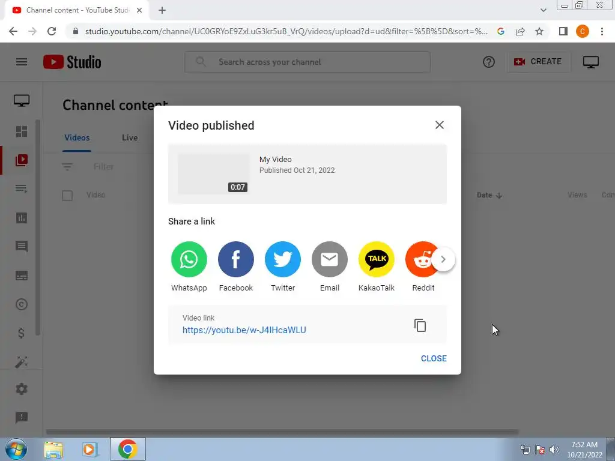Image resolution: width=615 pixels, height=461 pixels.
Task: Open Windows Media Player from taskbar
Action: click(90, 449)
